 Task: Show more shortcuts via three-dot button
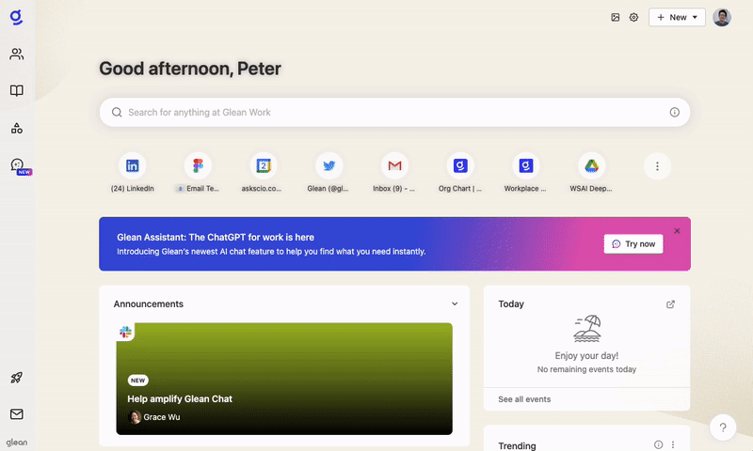click(657, 165)
